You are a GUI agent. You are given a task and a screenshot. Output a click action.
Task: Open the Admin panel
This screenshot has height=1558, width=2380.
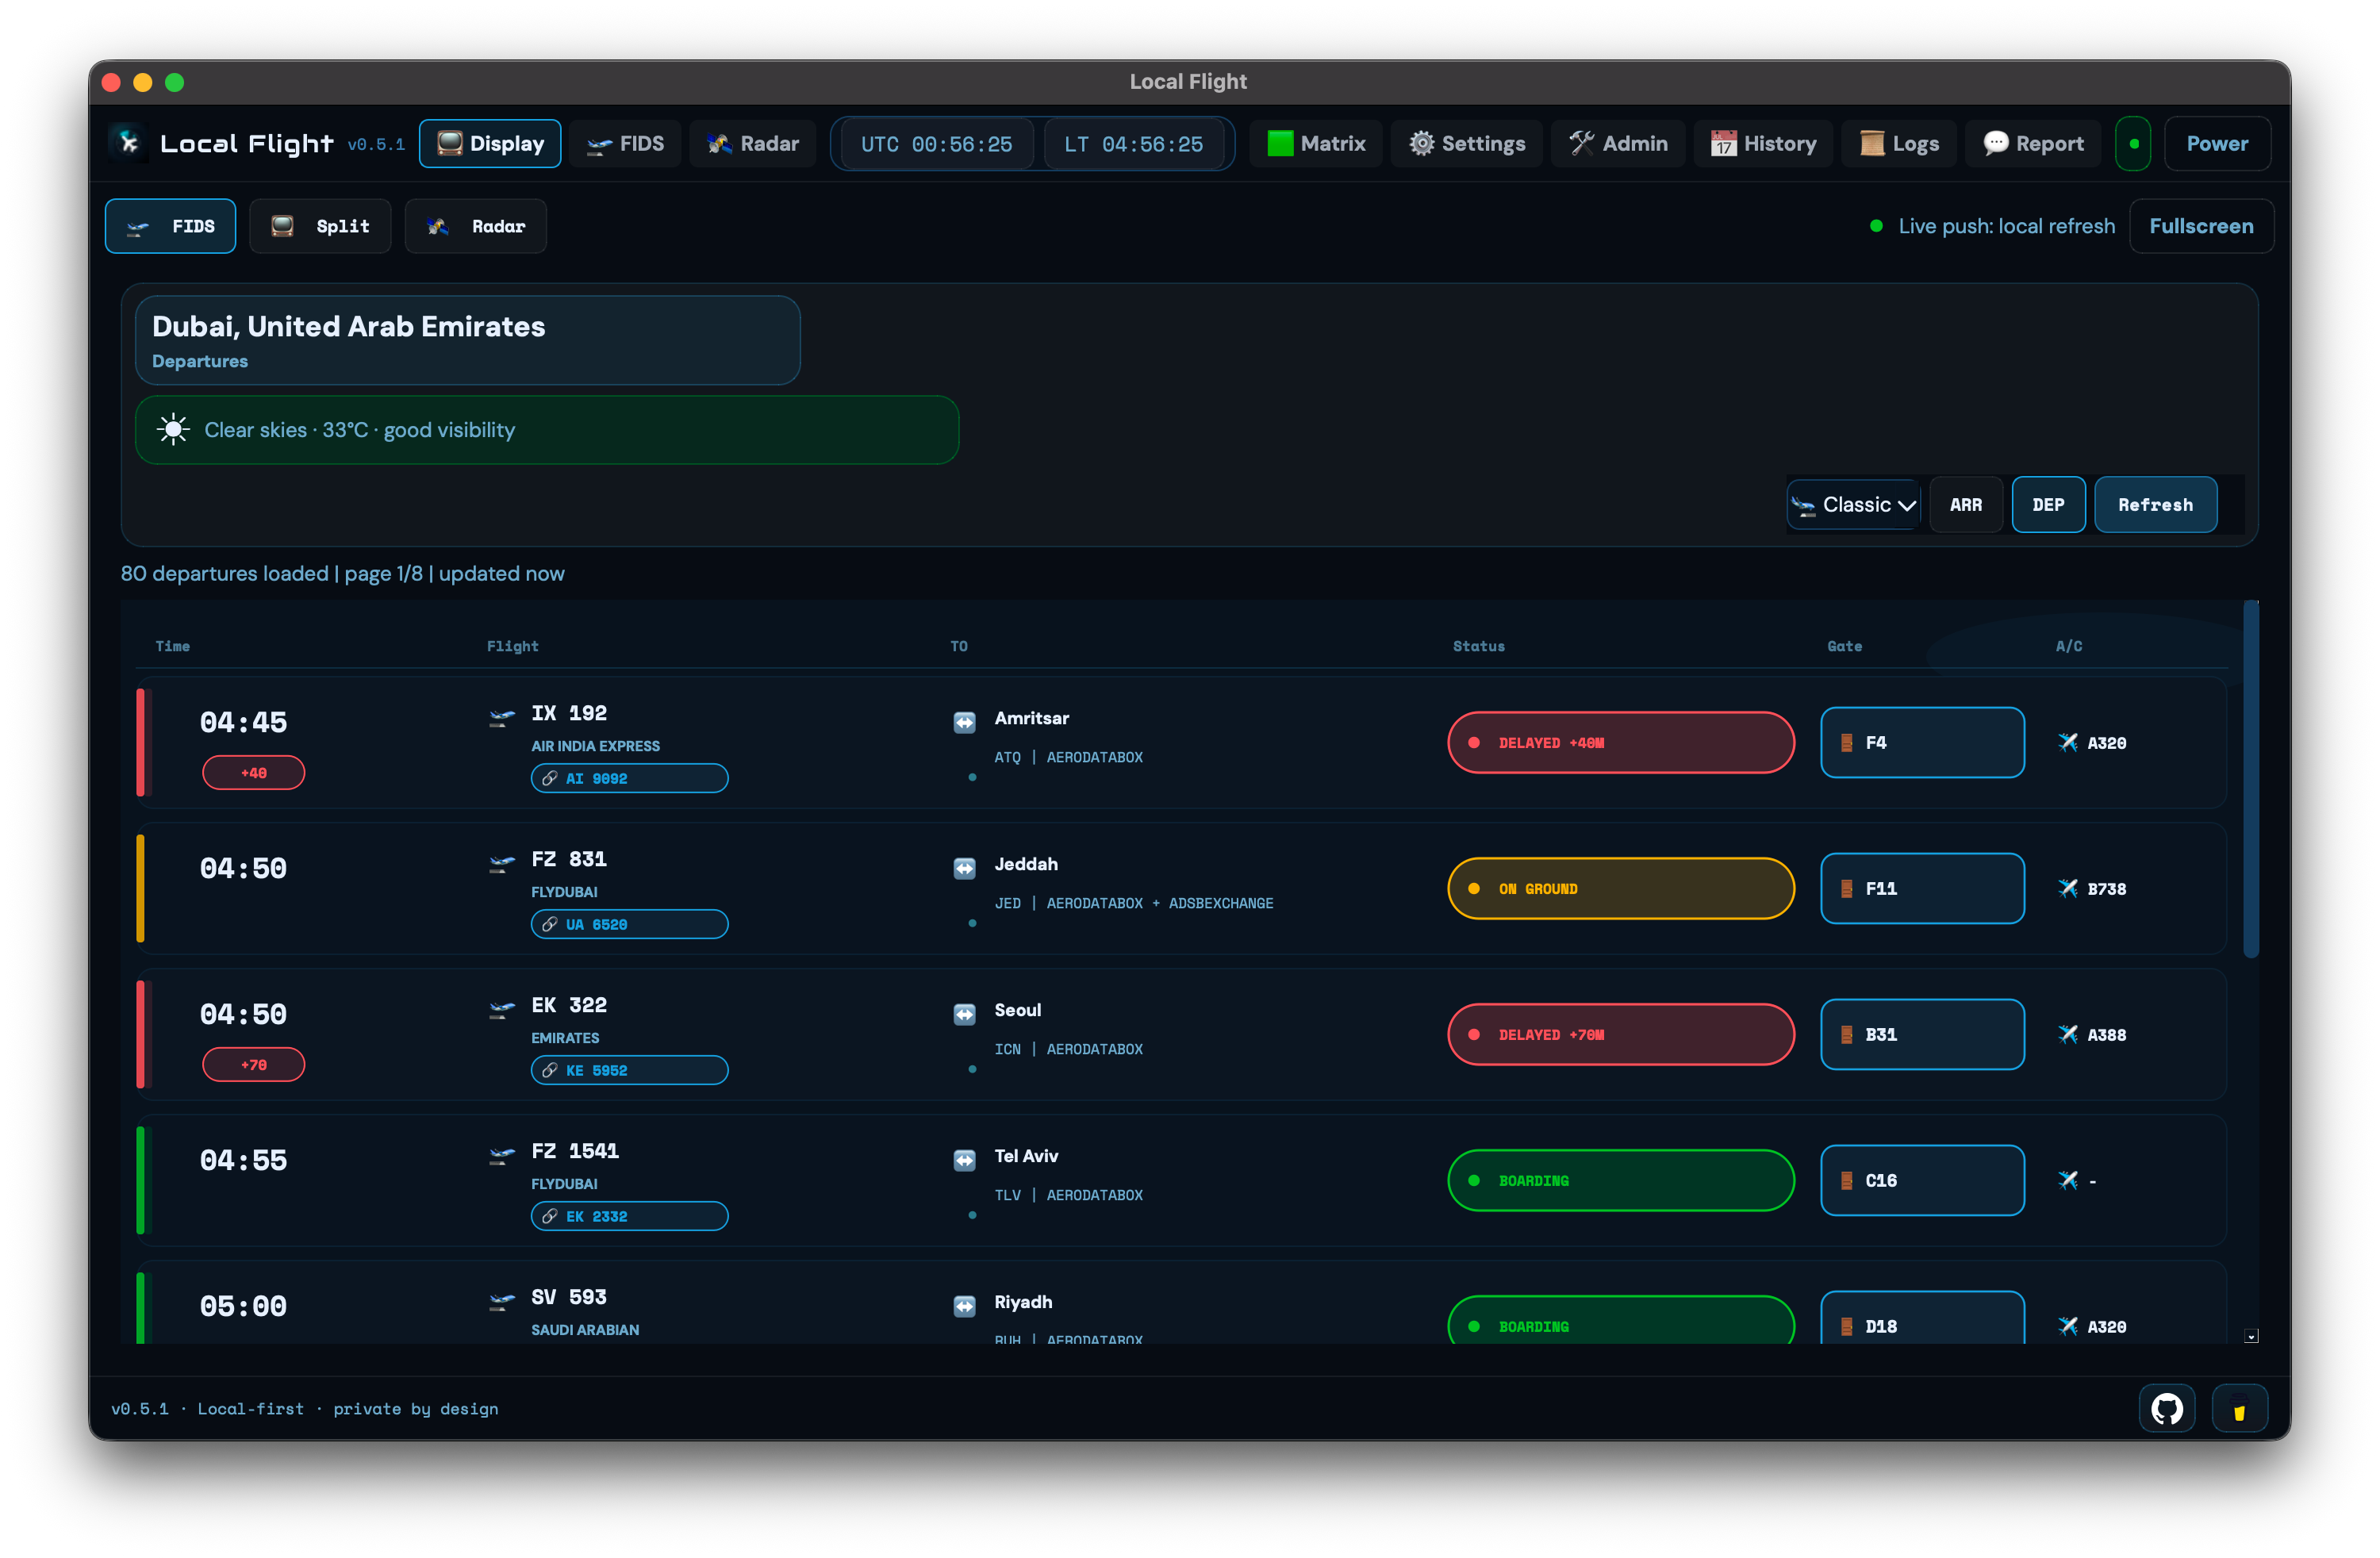(1617, 144)
